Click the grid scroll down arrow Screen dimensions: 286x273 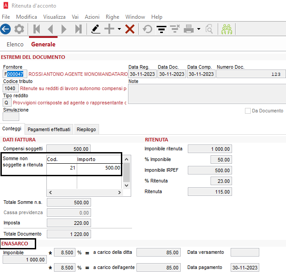pyautogui.click(x=126, y=186)
